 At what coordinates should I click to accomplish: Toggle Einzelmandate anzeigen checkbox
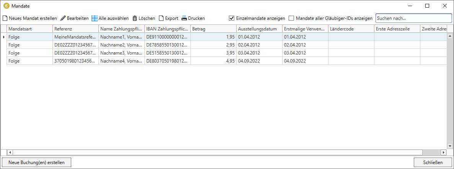(231, 18)
